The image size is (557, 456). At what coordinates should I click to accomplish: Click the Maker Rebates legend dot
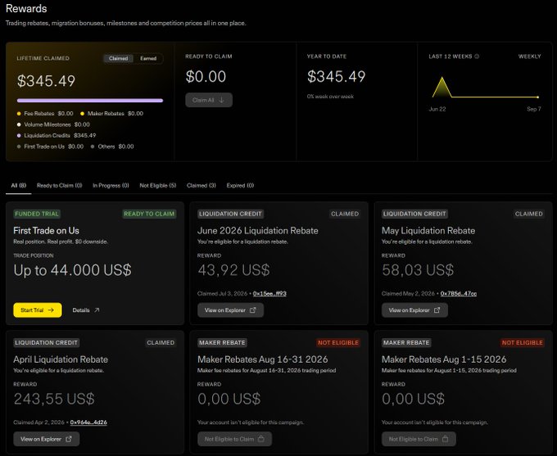click(82, 114)
